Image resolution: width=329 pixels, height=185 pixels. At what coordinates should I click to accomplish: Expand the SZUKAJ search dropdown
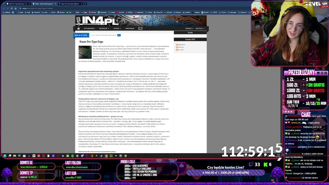pos(189,29)
